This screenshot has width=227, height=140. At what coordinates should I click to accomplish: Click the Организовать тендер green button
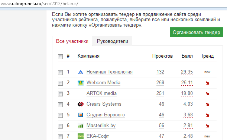[x=196, y=32]
